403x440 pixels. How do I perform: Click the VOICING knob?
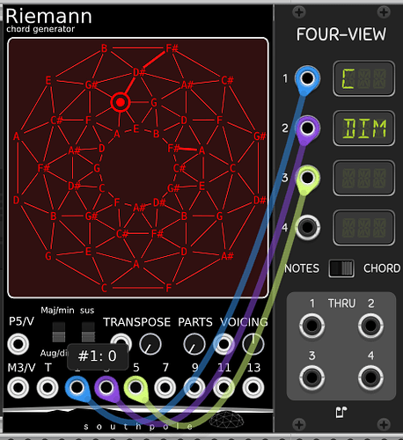pyautogui.click(x=253, y=344)
